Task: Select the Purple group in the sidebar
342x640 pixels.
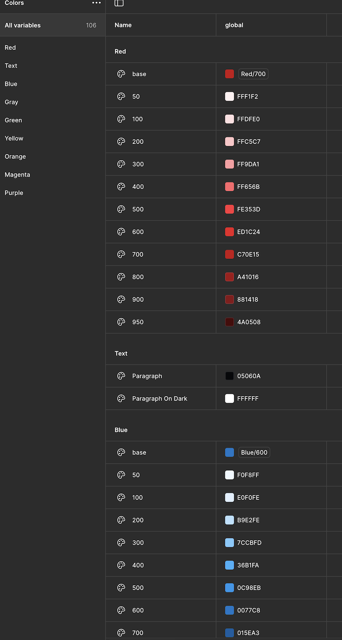Action: [x=14, y=192]
